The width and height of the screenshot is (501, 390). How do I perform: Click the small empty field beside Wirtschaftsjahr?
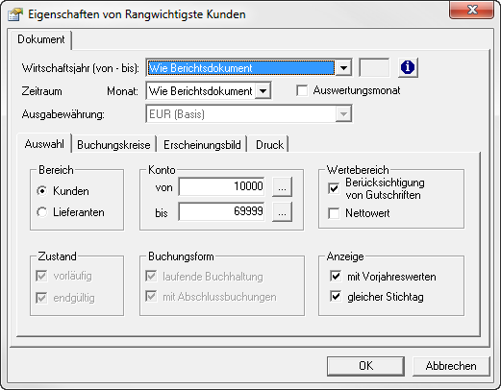(x=374, y=67)
